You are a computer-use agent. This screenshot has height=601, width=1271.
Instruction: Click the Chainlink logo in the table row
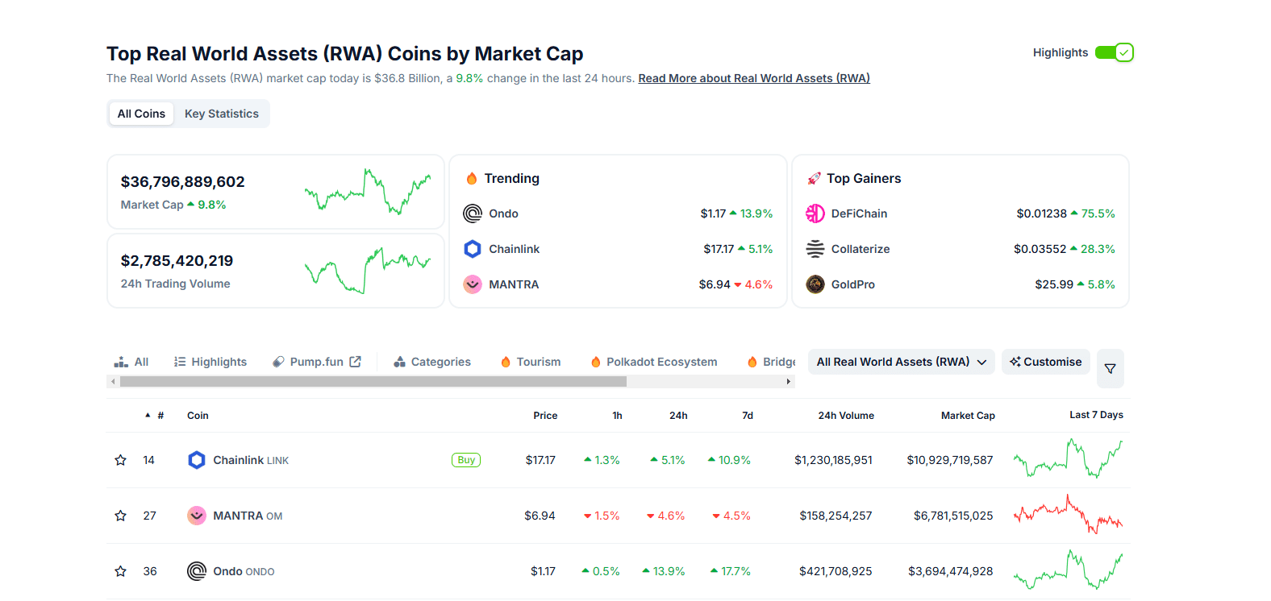coord(197,460)
